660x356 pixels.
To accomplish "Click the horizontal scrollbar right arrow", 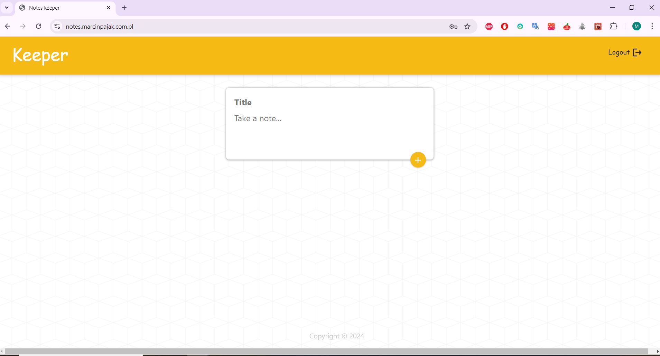I will (x=657, y=351).
